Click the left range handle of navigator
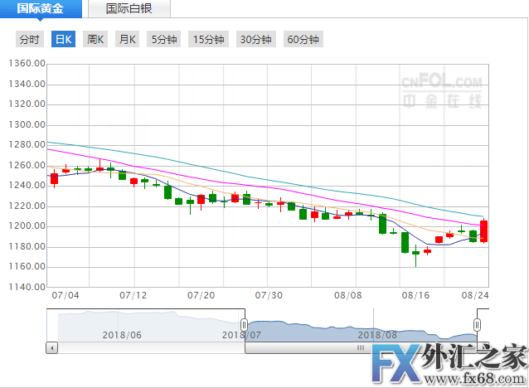 coord(244,324)
